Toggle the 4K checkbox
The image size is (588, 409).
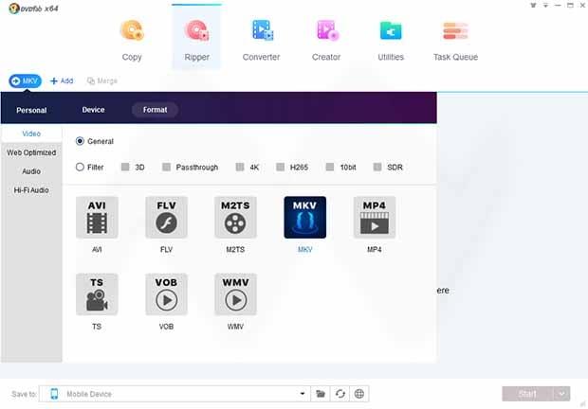click(x=240, y=167)
